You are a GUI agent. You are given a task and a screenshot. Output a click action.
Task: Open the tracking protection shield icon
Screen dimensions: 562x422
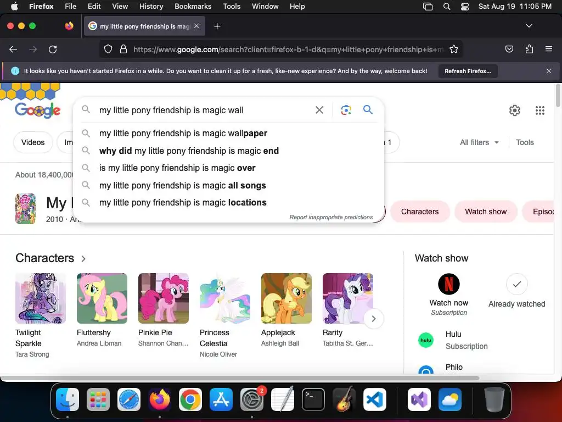pos(108,49)
